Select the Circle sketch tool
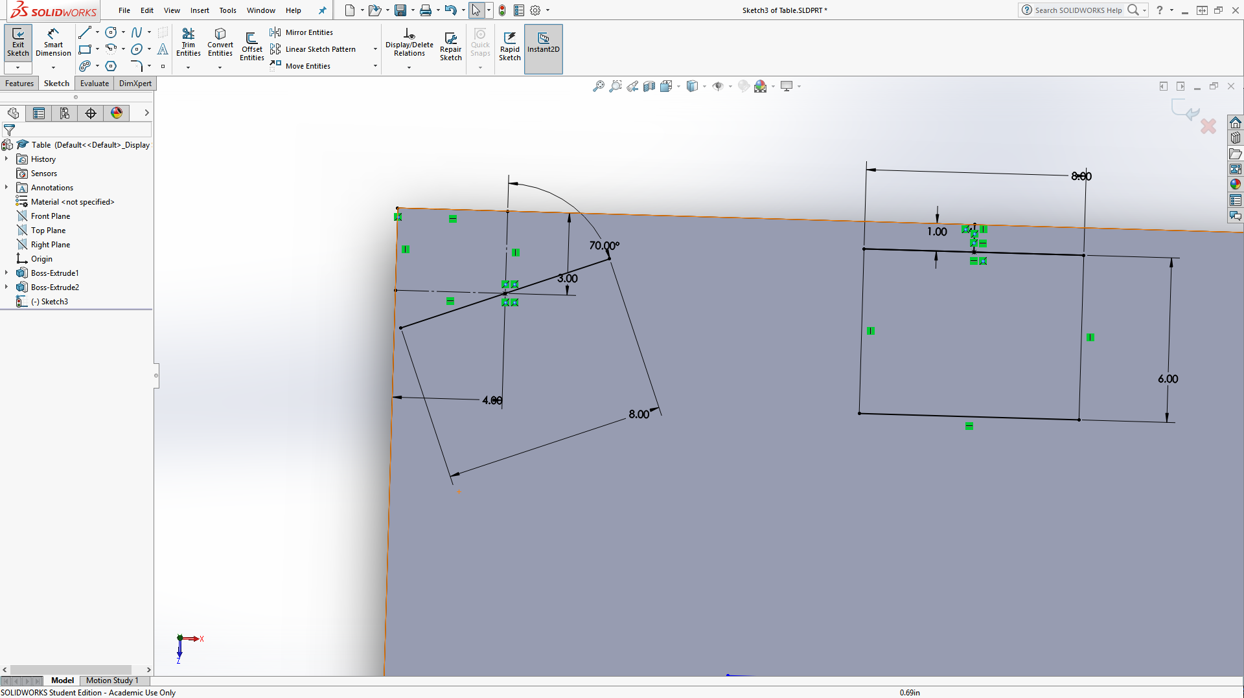This screenshot has width=1244, height=698. (111, 32)
